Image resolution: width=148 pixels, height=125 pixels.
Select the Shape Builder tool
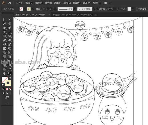click(4, 53)
